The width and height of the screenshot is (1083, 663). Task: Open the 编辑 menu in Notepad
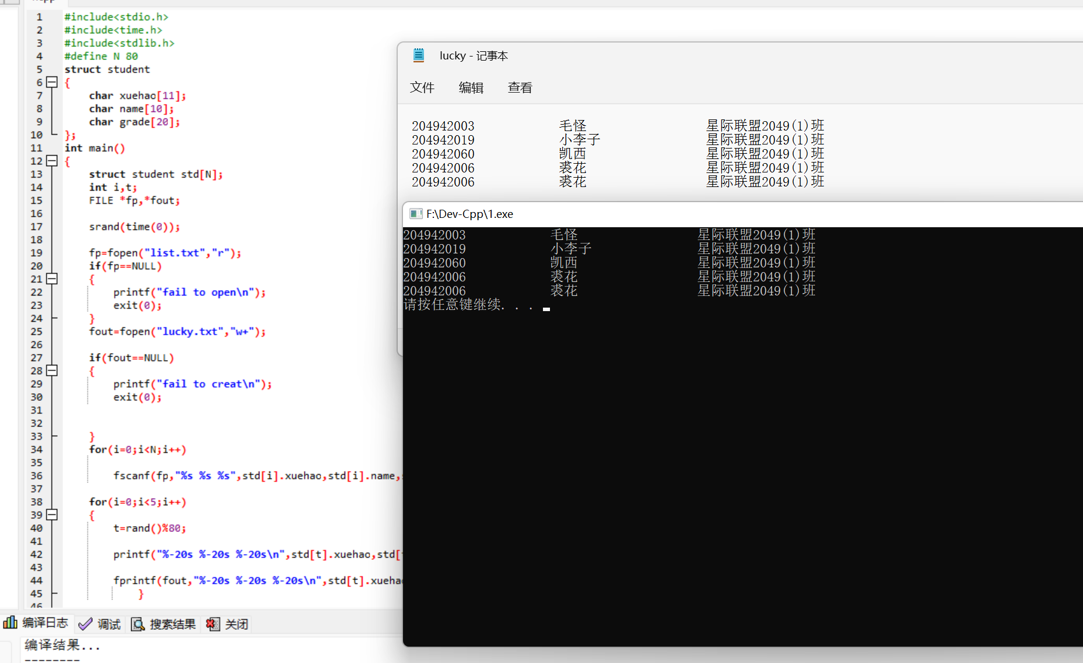click(x=471, y=87)
